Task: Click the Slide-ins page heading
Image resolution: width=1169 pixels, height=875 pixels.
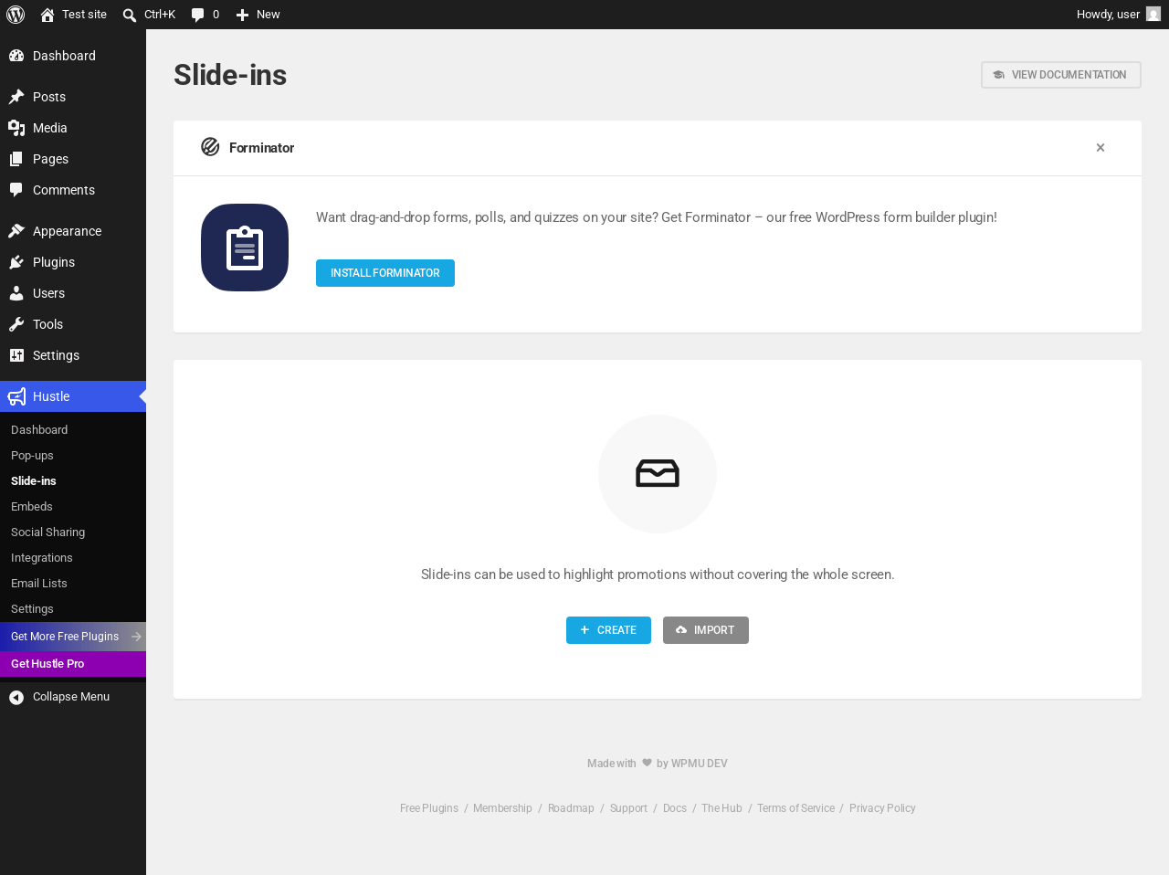Action: 230,75
